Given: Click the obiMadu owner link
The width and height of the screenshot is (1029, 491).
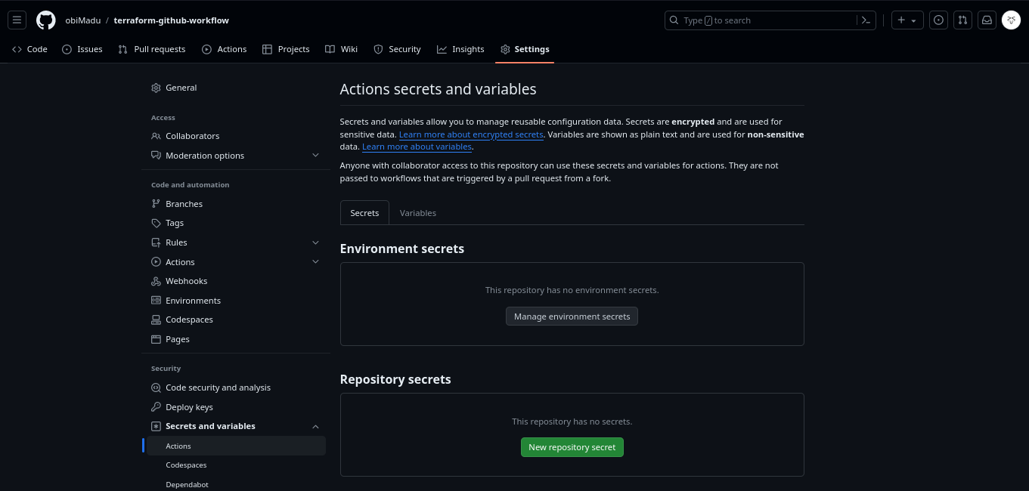Looking at the screenshot, I should (83, 20).
